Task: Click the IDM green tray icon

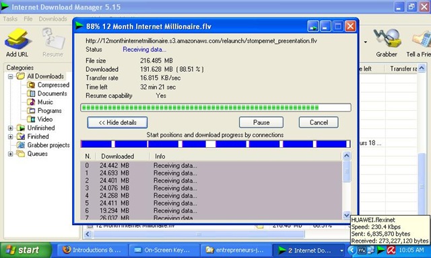Action: pyautogui.click(x=381, y=250)
